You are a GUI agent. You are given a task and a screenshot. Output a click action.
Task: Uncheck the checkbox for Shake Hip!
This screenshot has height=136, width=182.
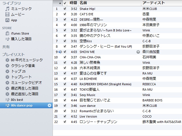(65, 9)
